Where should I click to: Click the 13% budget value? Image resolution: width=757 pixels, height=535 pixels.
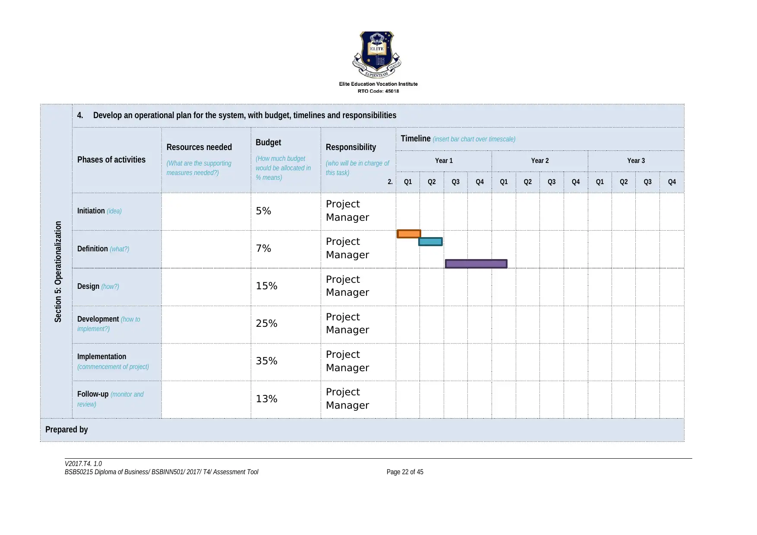coord(266,399)
